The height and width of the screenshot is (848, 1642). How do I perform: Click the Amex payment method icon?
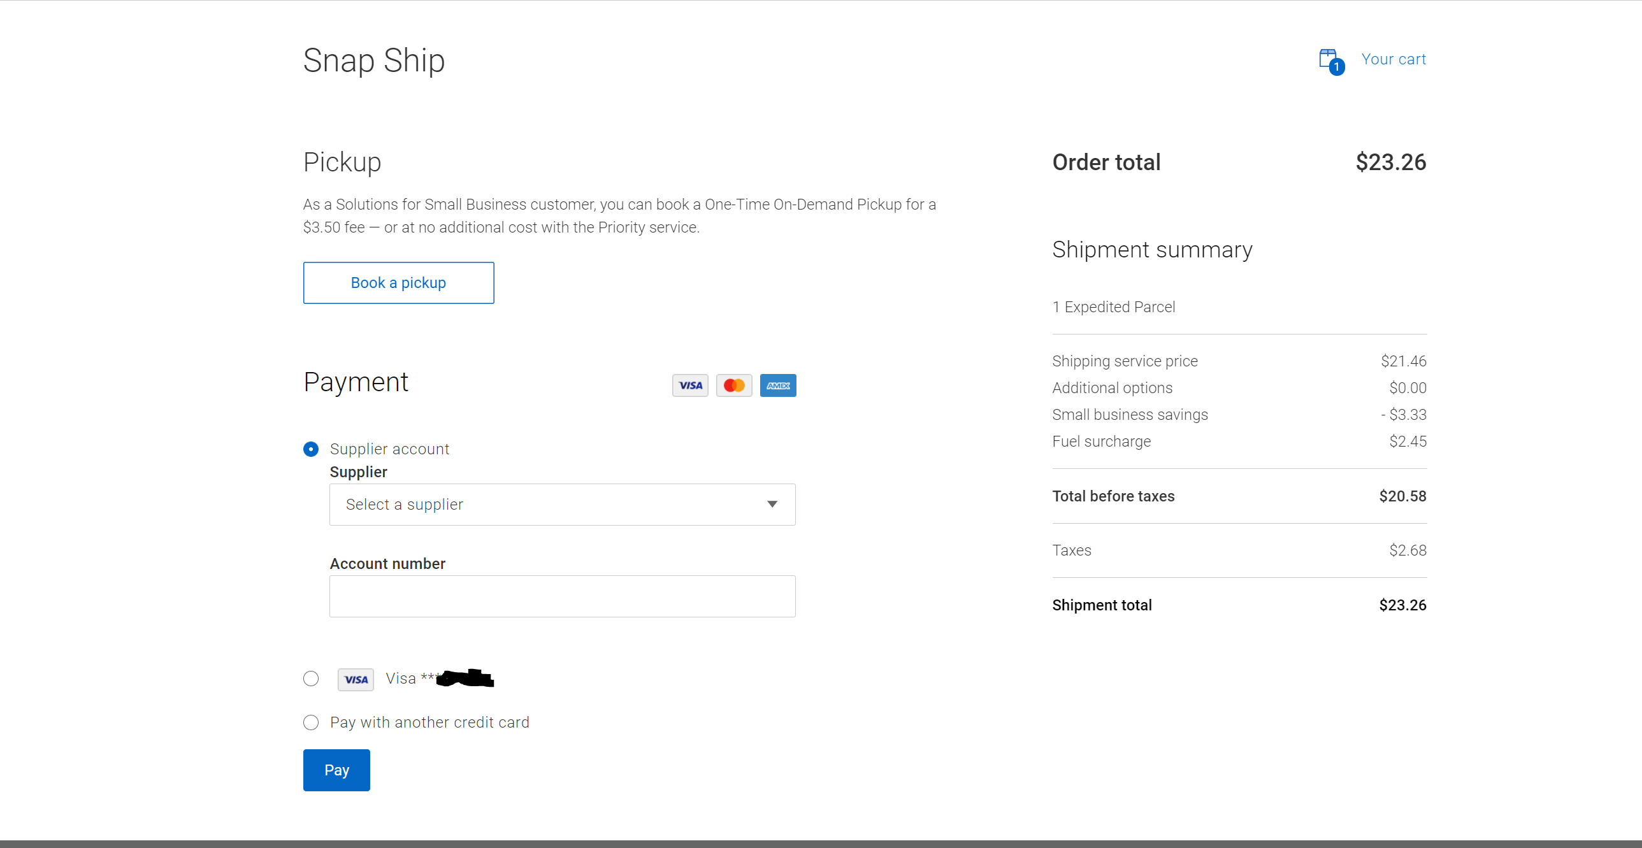pyautogui.click(x=777, y=385)
